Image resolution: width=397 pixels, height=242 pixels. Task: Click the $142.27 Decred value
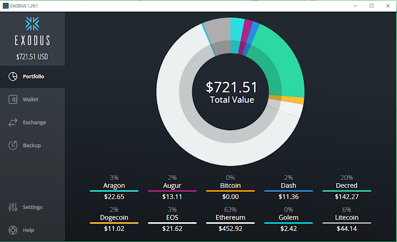347,197
